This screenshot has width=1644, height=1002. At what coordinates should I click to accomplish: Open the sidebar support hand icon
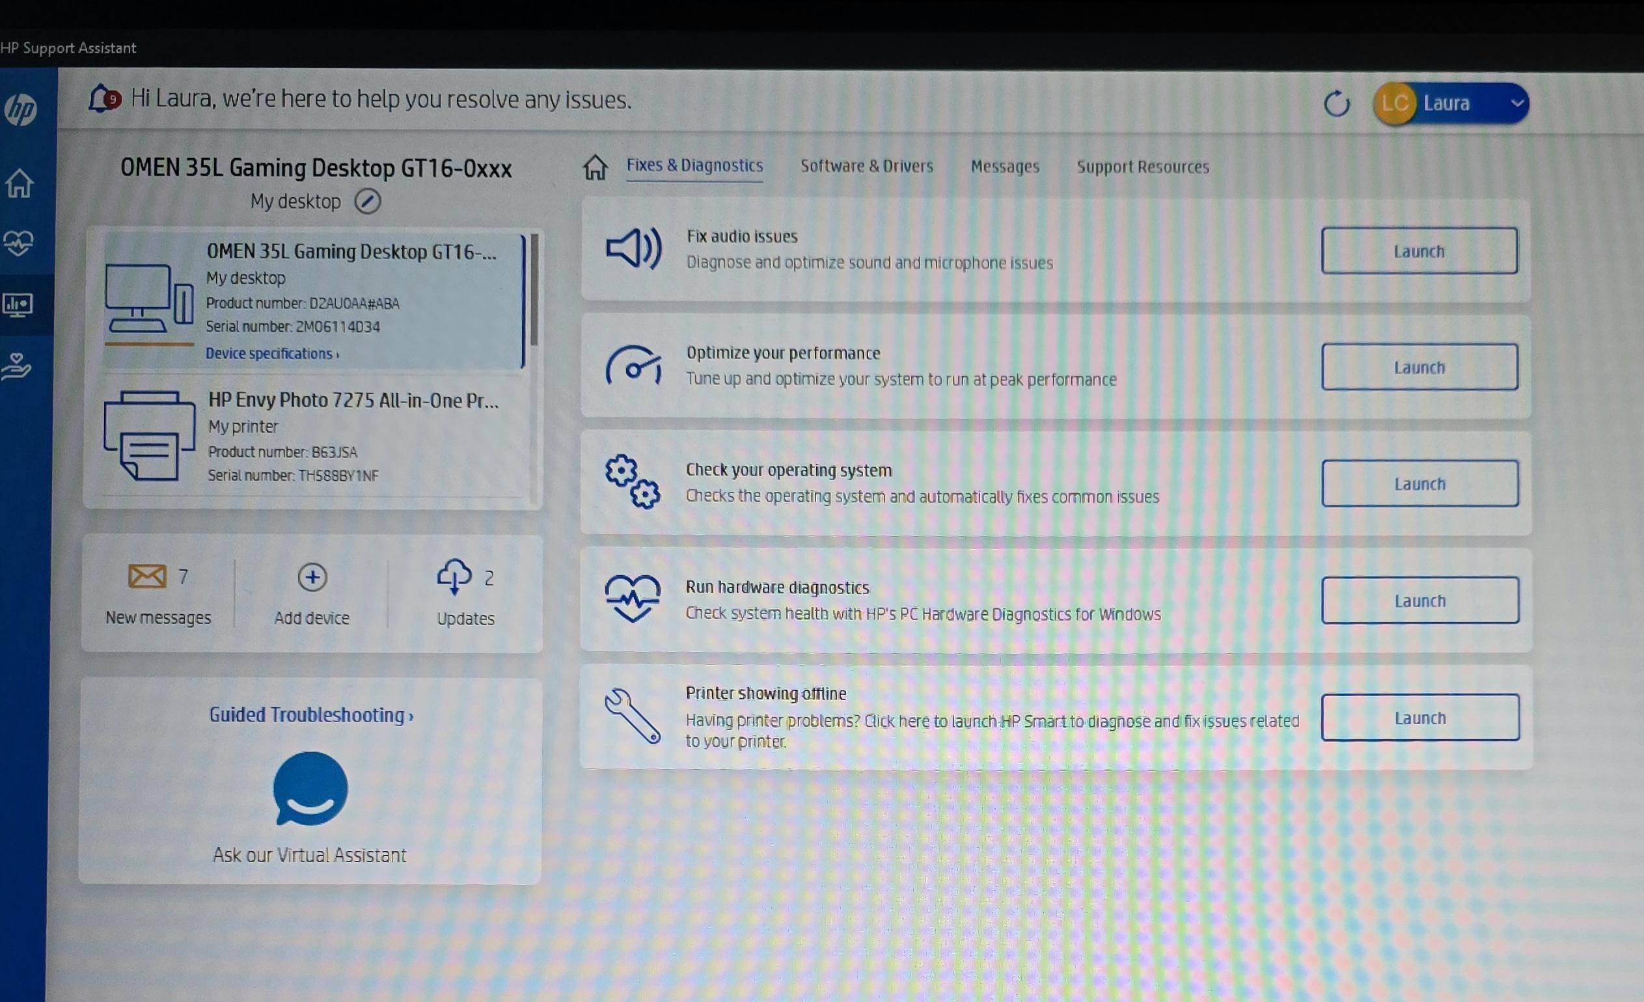(x=17, y=366)
